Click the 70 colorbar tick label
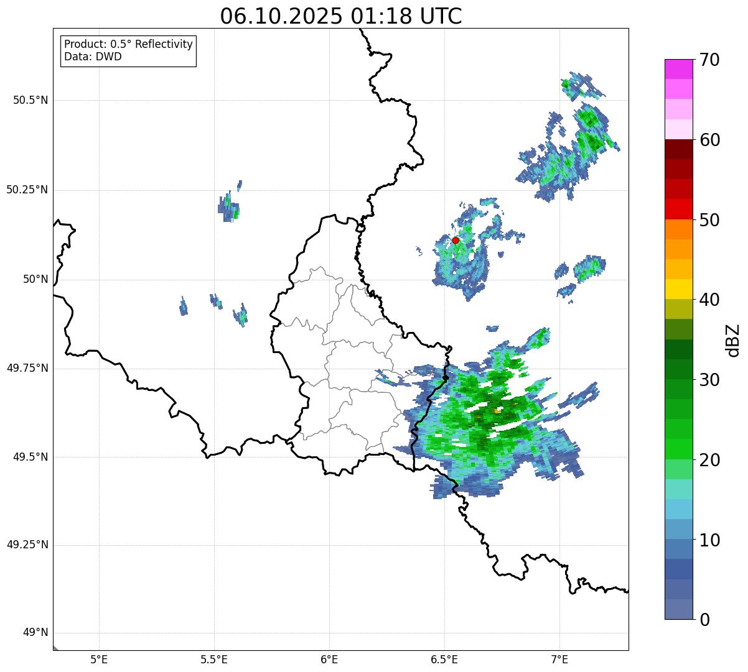 [709, 60]
